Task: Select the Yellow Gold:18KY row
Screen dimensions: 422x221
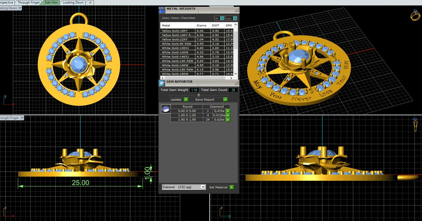Action: pos(197,31)
